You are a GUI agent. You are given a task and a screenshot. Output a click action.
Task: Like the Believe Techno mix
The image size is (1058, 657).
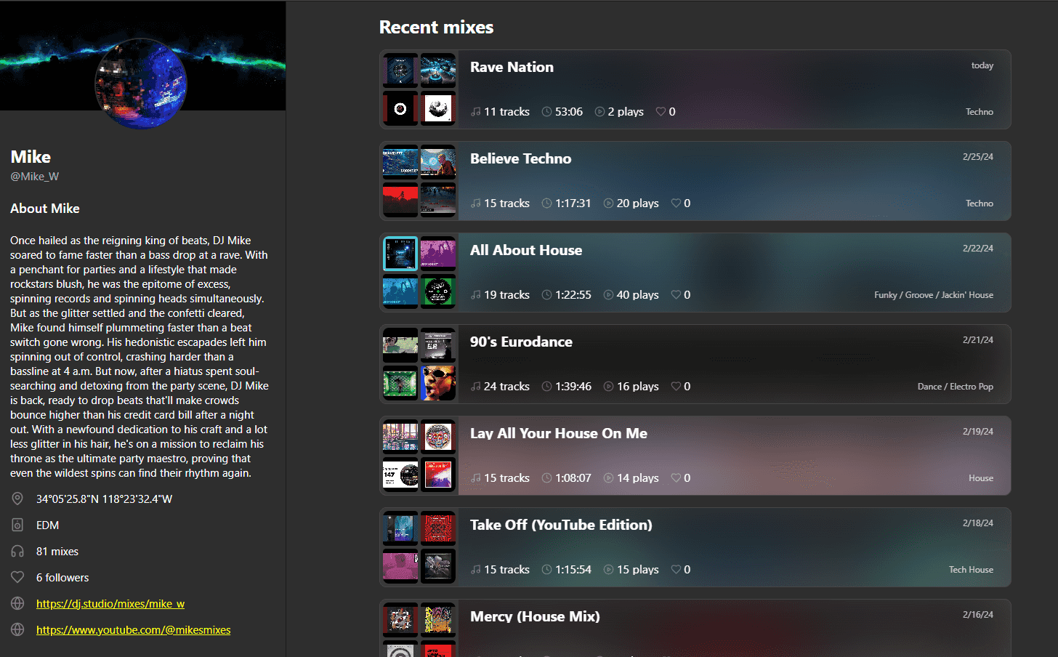[x=675, y=203]
